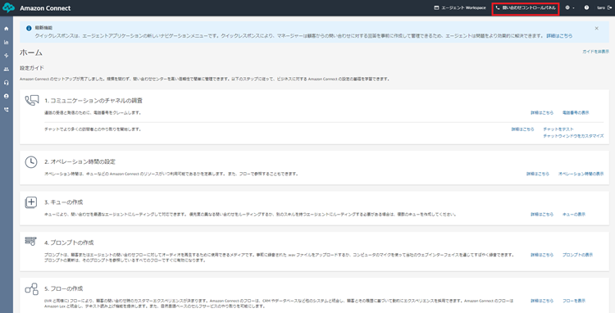The image size is (615, 313).
Task: Click ガイドを非表示 to hide the guide
Action: click(595, 52)
